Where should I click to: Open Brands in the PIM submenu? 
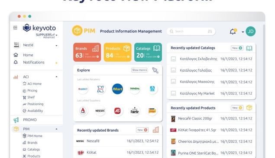[x=32, y=142]
